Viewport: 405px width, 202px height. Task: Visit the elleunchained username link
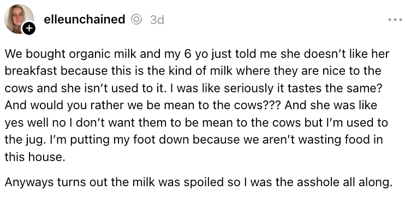click(85, 19)
